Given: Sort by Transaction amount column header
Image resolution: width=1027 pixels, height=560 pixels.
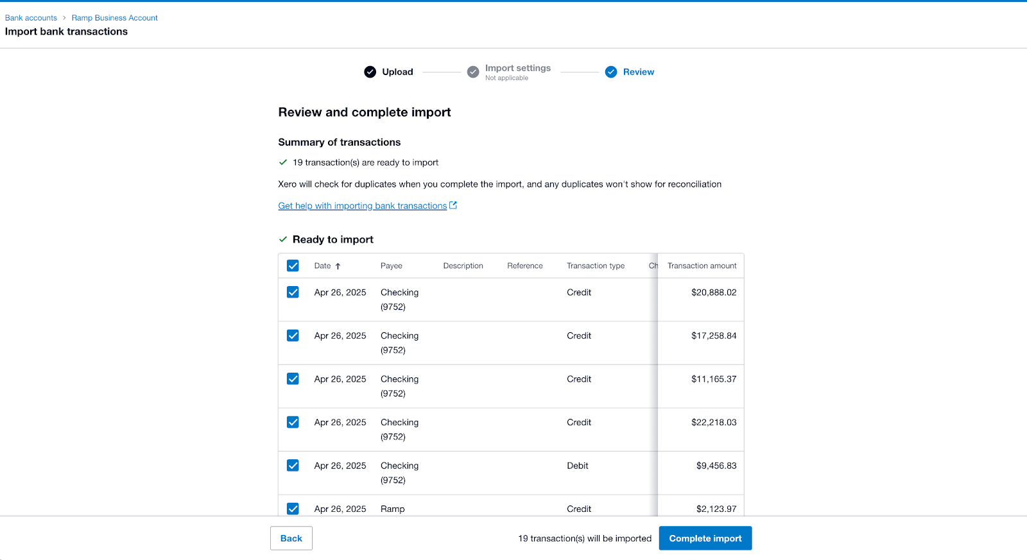Looking at the screenshot, I should pos(702,266).
